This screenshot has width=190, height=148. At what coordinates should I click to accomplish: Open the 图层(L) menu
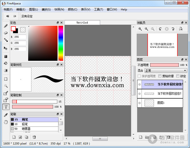pyautogui.click(x=34, y=9)
